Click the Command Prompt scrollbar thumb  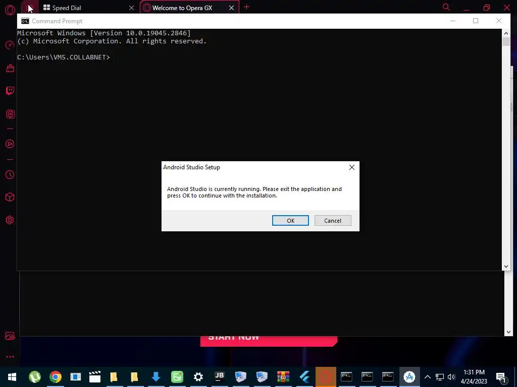(x=506, y=42)
